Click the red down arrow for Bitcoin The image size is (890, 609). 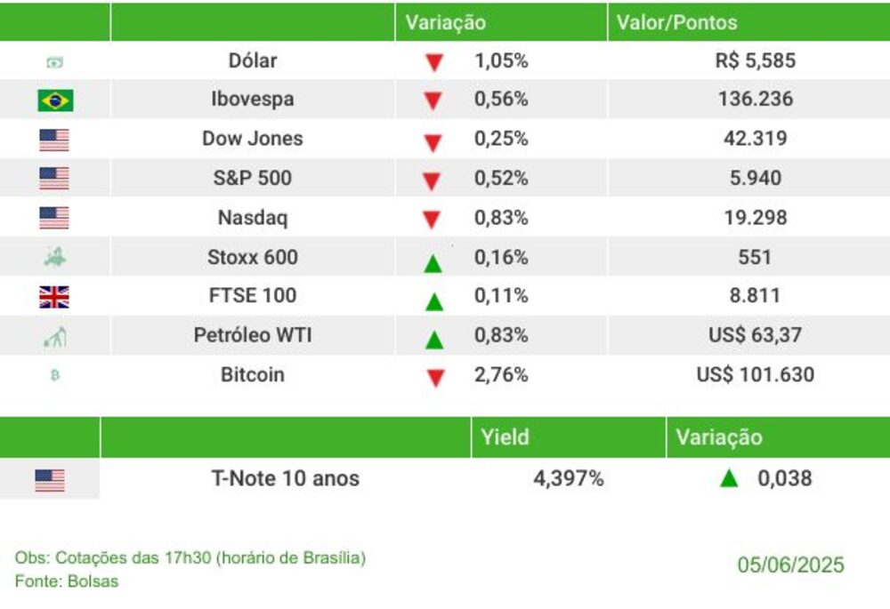(x=434, y=377)
